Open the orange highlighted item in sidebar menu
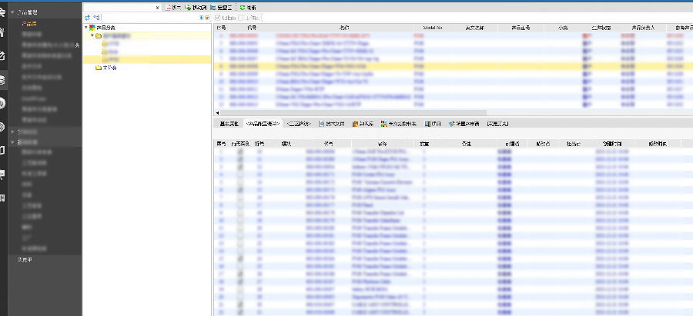This screenshot has height=316, width=693. coord(29,23)
